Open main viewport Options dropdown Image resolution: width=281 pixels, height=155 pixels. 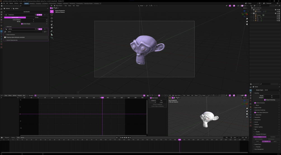click(245, 8)
